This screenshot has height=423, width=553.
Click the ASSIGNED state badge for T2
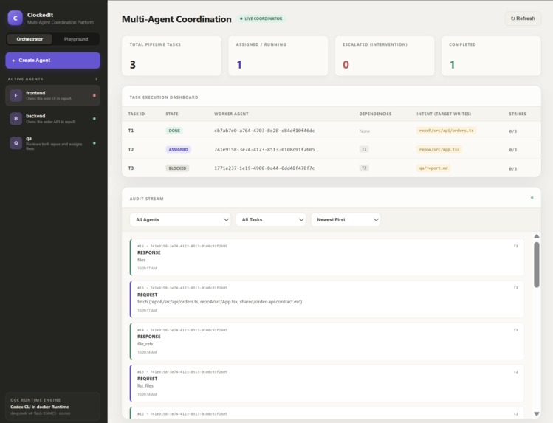click(x=179, y=149)
